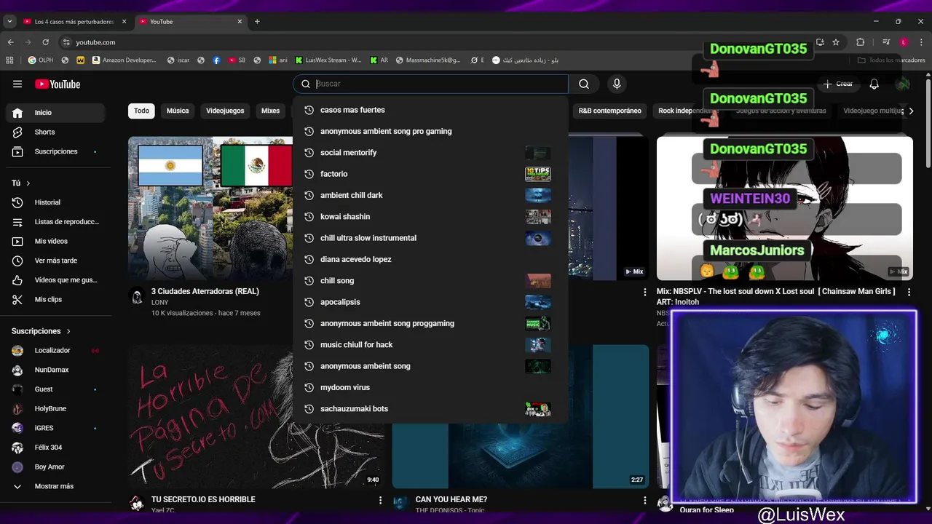Choose suggestion 'social mentorify'
932x524 pixels.
430,153
